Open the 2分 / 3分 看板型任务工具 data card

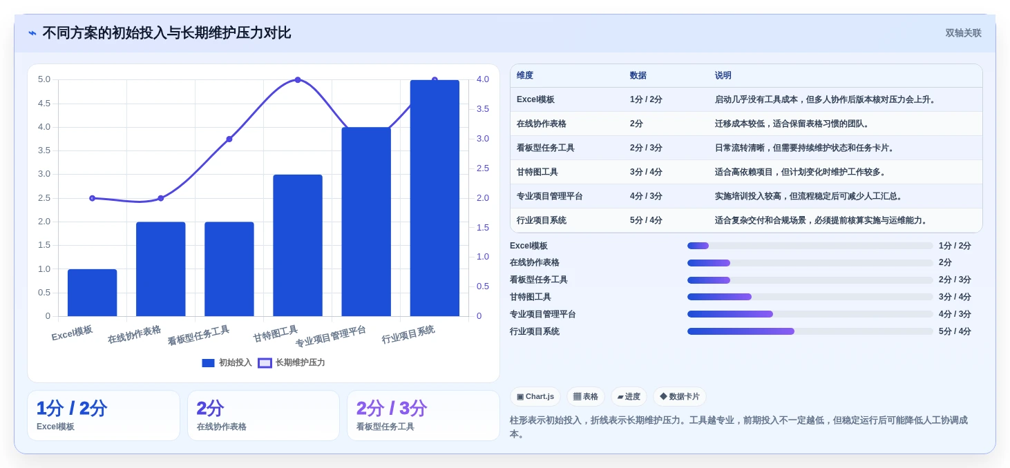click(x=423, y=416)
